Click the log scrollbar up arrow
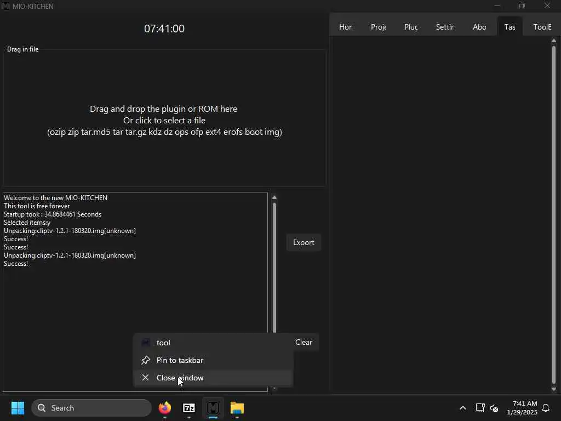 coord(274,197)
